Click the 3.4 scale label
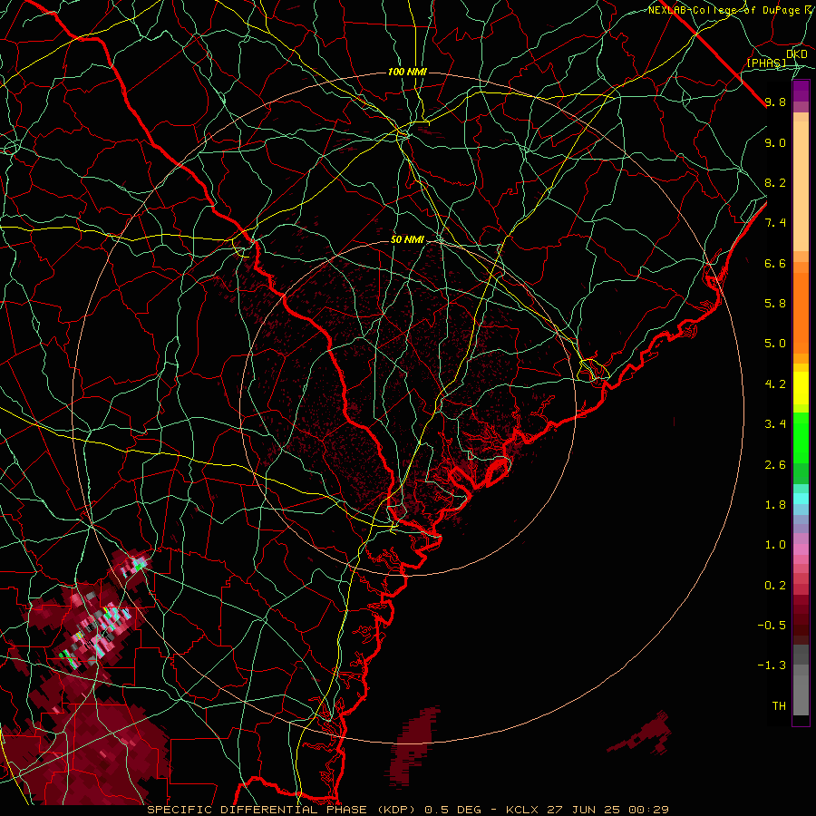The image size is (816, 816). pyautogui.click(x=775, y=424)
